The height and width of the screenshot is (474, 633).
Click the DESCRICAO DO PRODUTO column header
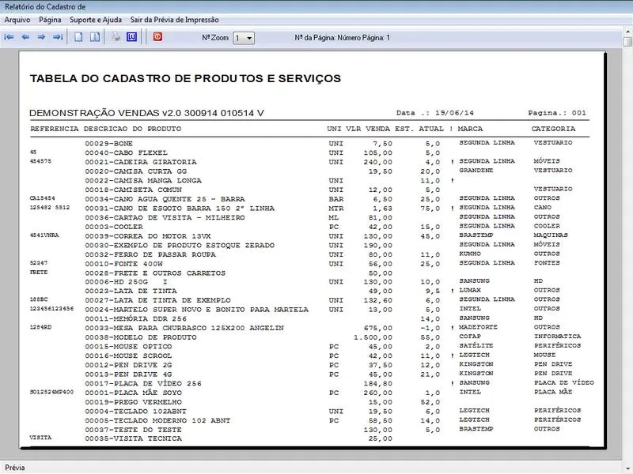[x=132, y=128]
